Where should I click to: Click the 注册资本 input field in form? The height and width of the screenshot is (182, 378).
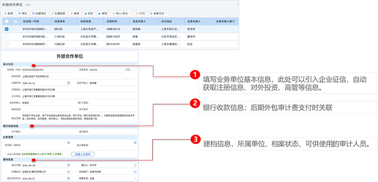pos(107,70)
